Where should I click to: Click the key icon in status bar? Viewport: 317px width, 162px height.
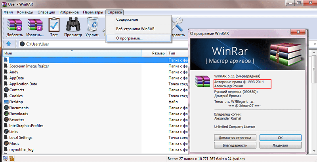[11, 158]
